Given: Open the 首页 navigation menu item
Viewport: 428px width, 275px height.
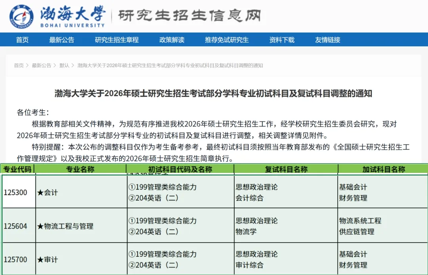Looking at the screenshot, I should (x=22, y=40).
